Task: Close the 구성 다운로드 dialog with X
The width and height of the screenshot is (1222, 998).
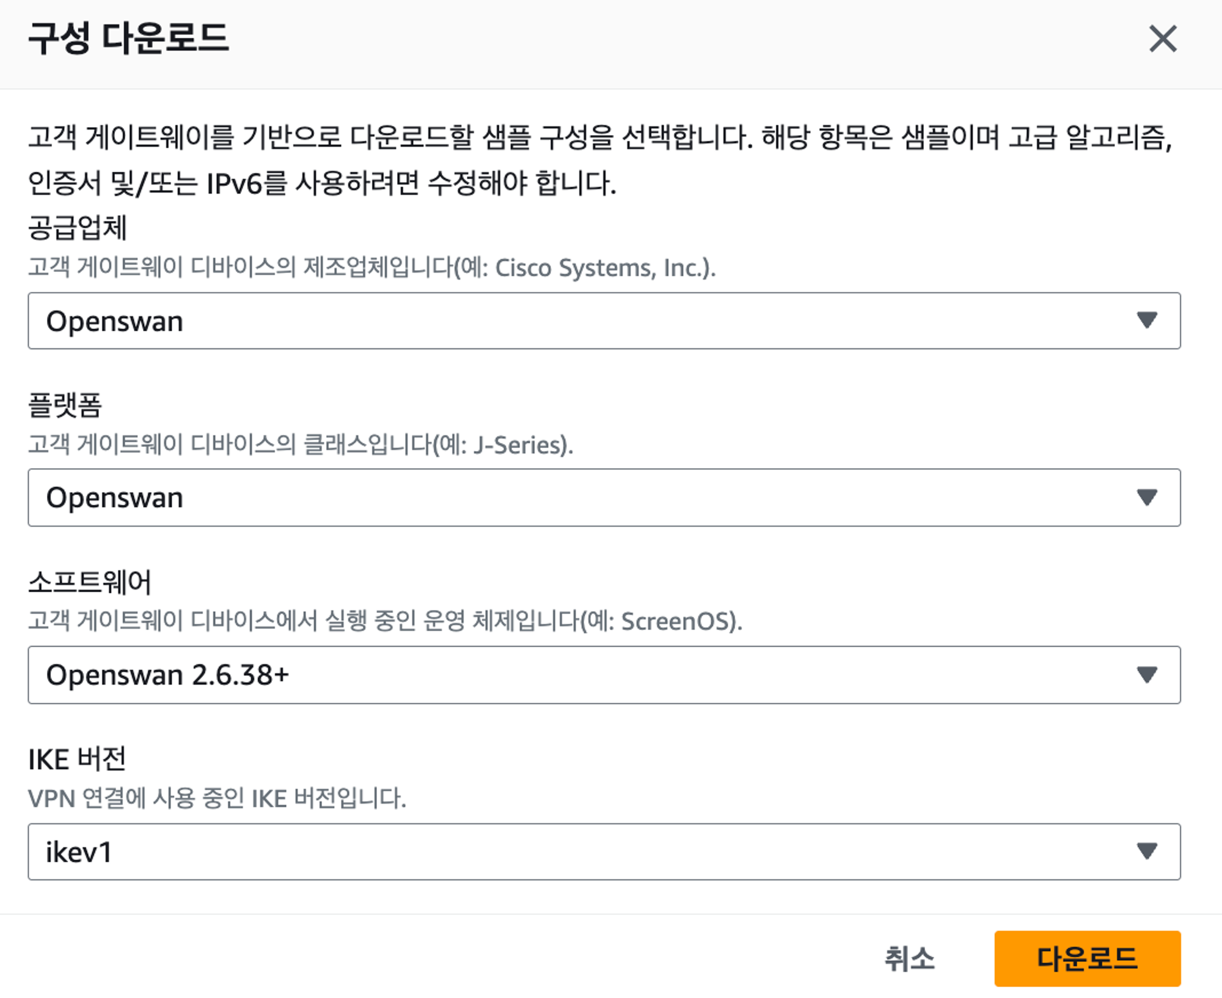Action: (1163, 39)
